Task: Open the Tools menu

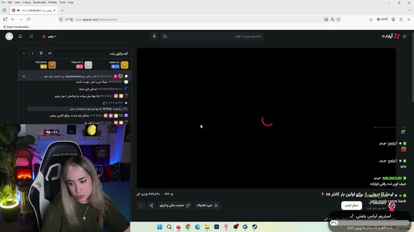Action: (x=62, y=2)
